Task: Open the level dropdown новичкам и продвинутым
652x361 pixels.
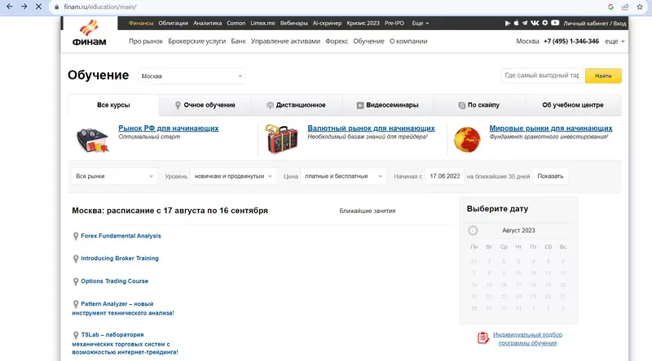Action: 233,176
